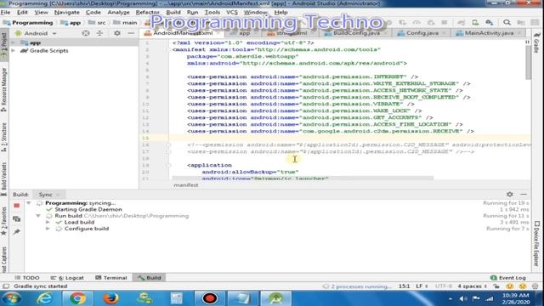Open the Terminal tool window
This screenshot has width=544, height=306.
pyautogui.click(x=111, y=278)
